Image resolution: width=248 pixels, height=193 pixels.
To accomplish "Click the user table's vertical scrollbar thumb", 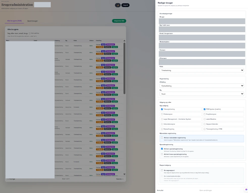I will coord(124,68).
